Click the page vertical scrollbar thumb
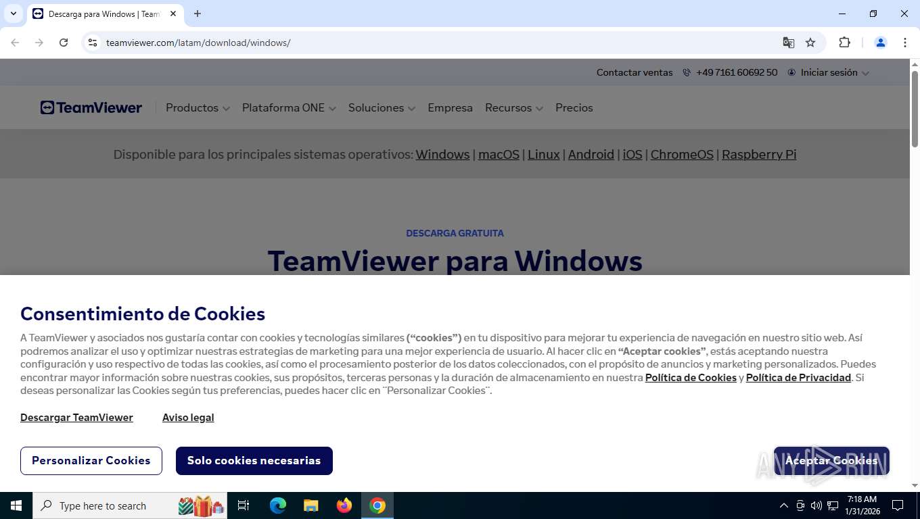The width and height of the screenshot is (920, 519). click(x=915, y=108)
